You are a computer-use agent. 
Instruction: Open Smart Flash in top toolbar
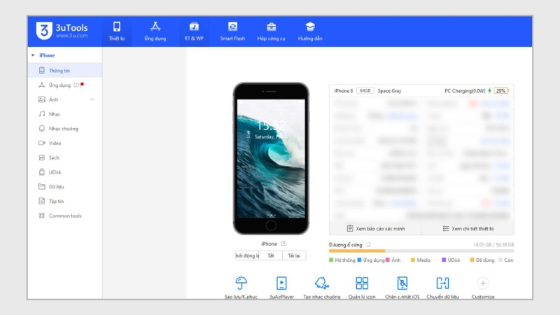(x=232, y=31)
